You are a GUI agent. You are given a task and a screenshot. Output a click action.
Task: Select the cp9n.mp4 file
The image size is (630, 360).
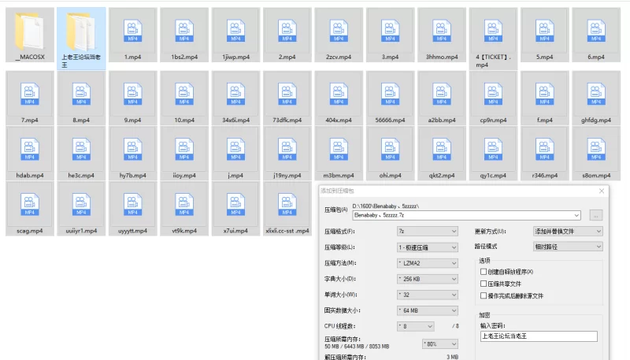click(x=493, y=98)
